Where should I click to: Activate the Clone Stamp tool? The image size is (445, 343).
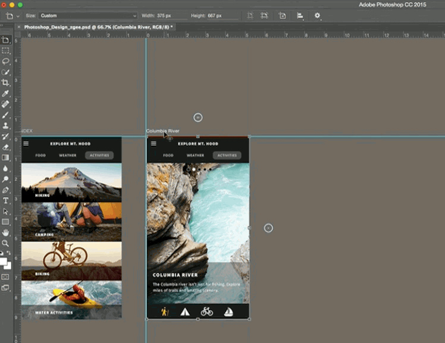[x=6, y=125]
